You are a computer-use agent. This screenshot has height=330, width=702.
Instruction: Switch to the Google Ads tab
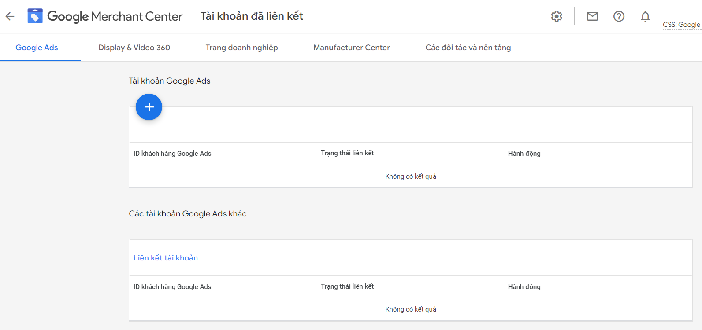click(37, 48)
